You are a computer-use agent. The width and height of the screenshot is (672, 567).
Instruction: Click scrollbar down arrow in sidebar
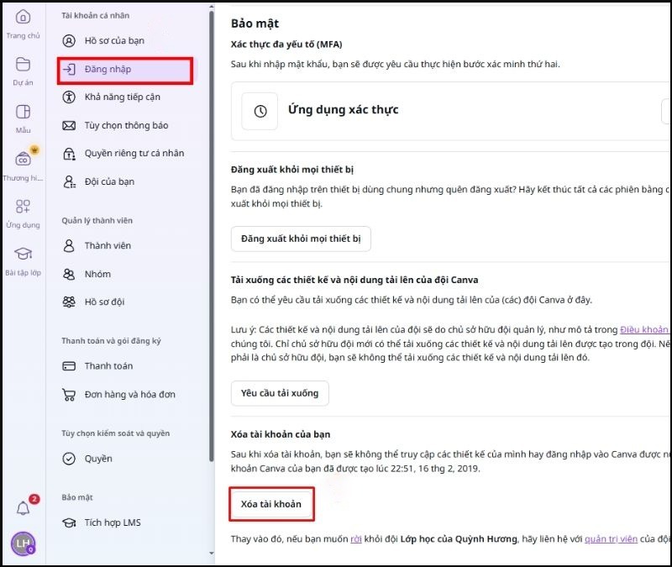[212, 554]
